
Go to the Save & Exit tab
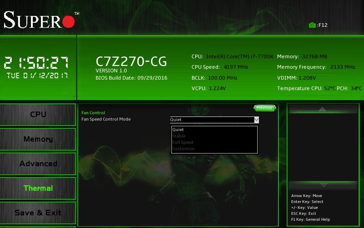tap(38, 213)
